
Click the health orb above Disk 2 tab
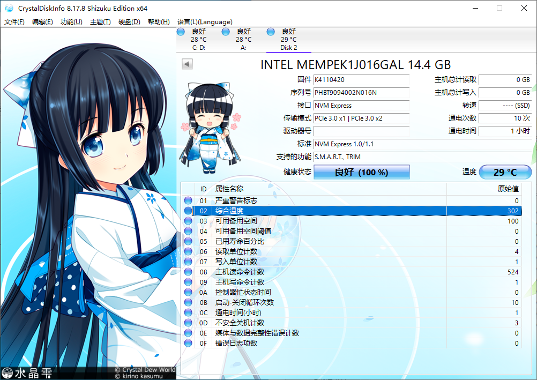coord(271,32)
